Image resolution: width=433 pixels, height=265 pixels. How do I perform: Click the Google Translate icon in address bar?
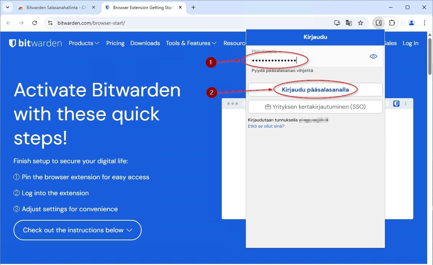(349, 23)
